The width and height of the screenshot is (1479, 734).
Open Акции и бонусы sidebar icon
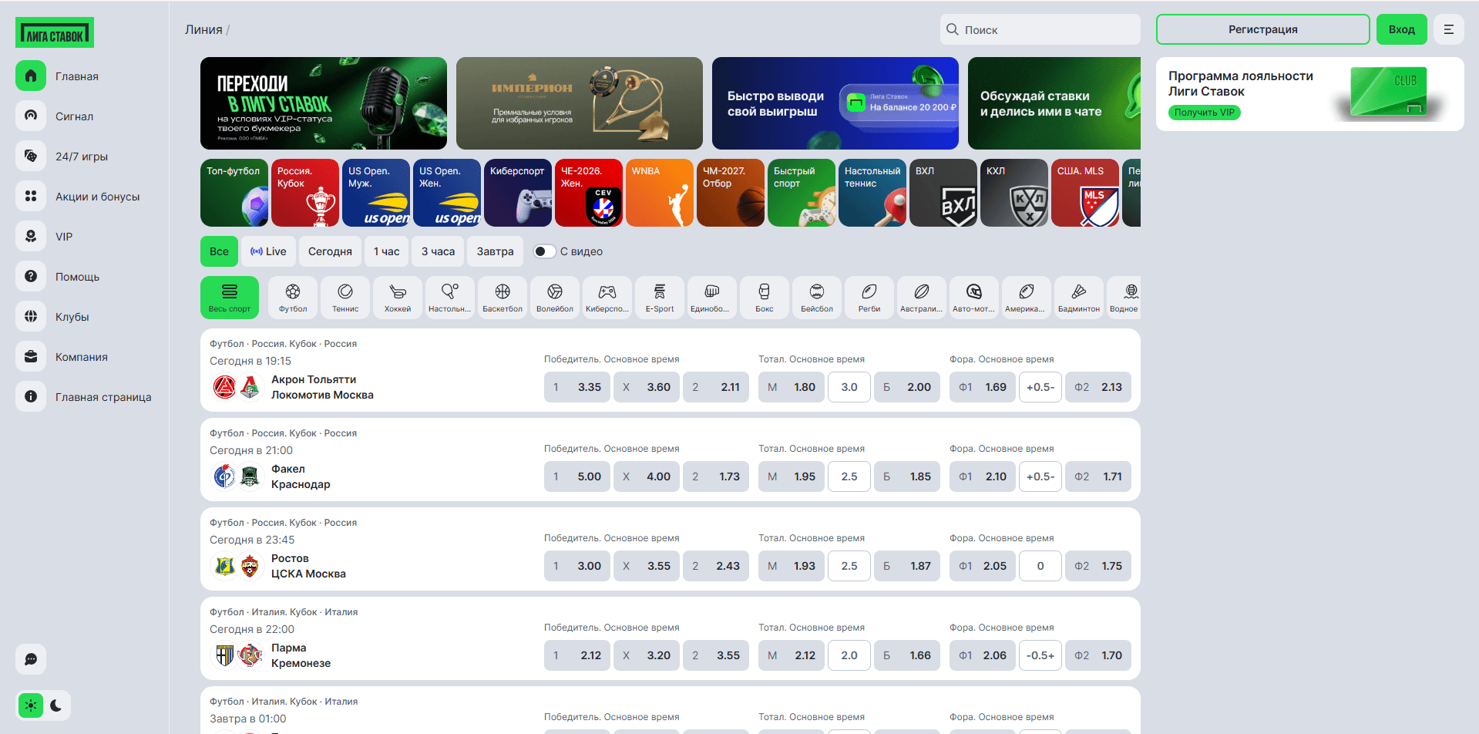pos(31,196)
